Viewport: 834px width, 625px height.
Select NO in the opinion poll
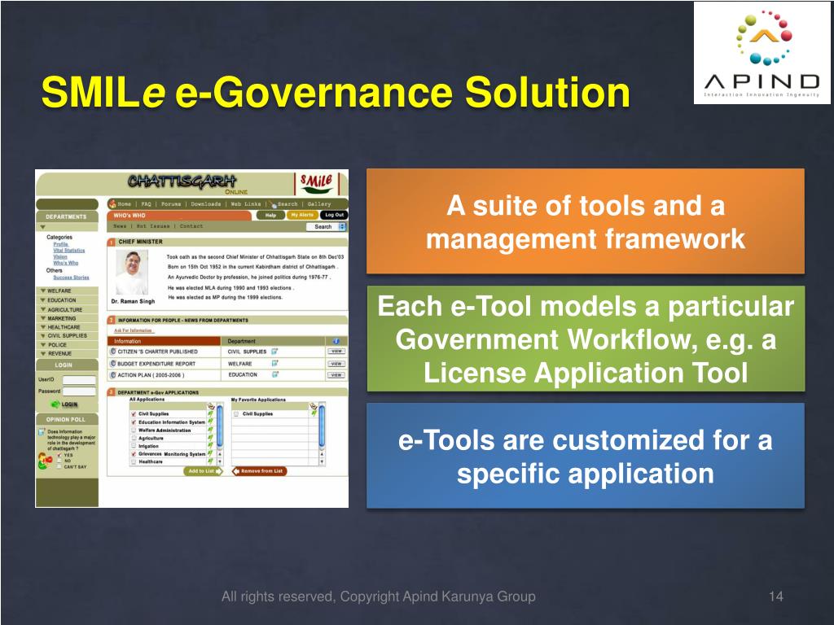click(x=59, y=461)
